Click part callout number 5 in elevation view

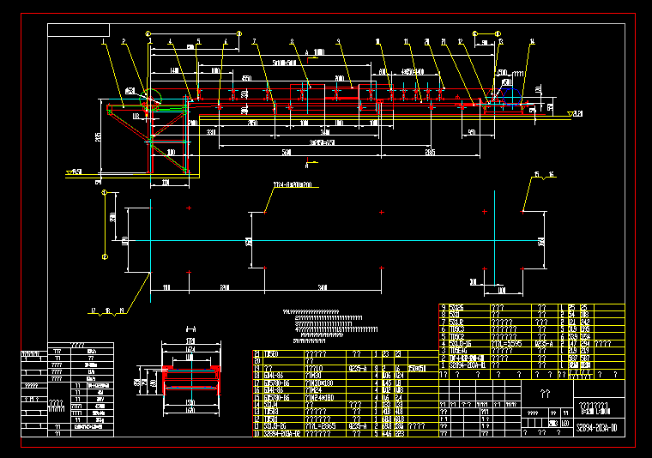198,41
